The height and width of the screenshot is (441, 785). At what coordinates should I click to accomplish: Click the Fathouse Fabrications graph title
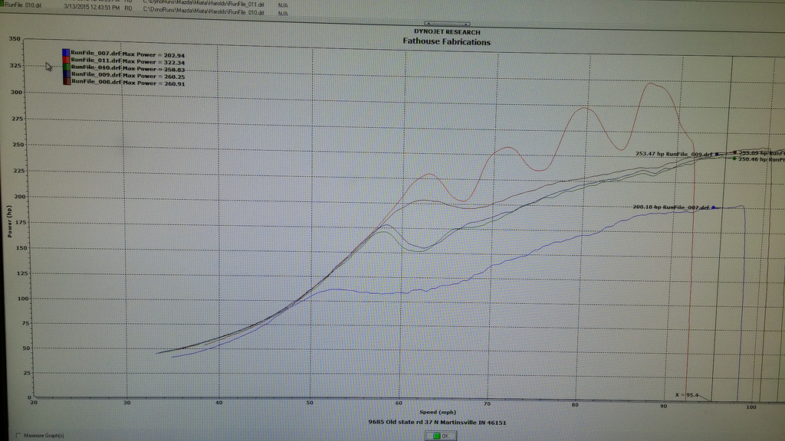[447, 42]
